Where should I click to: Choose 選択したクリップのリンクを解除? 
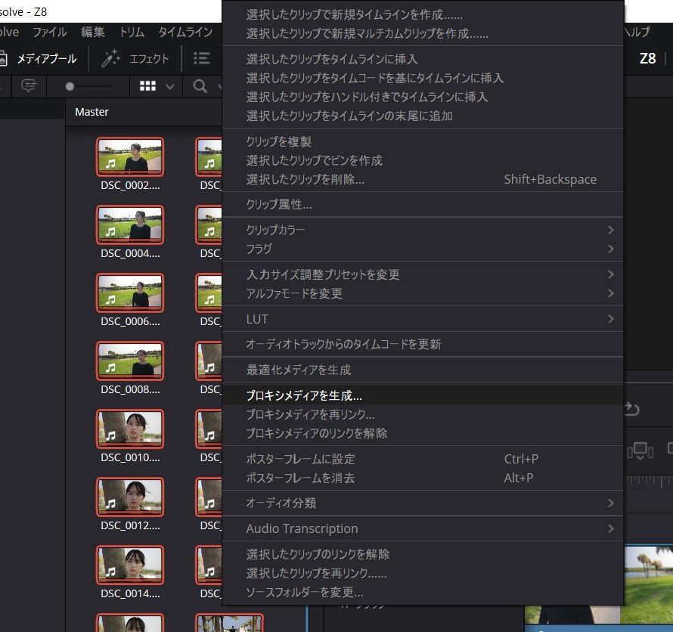pyautogui.click(x=423, y=554)
